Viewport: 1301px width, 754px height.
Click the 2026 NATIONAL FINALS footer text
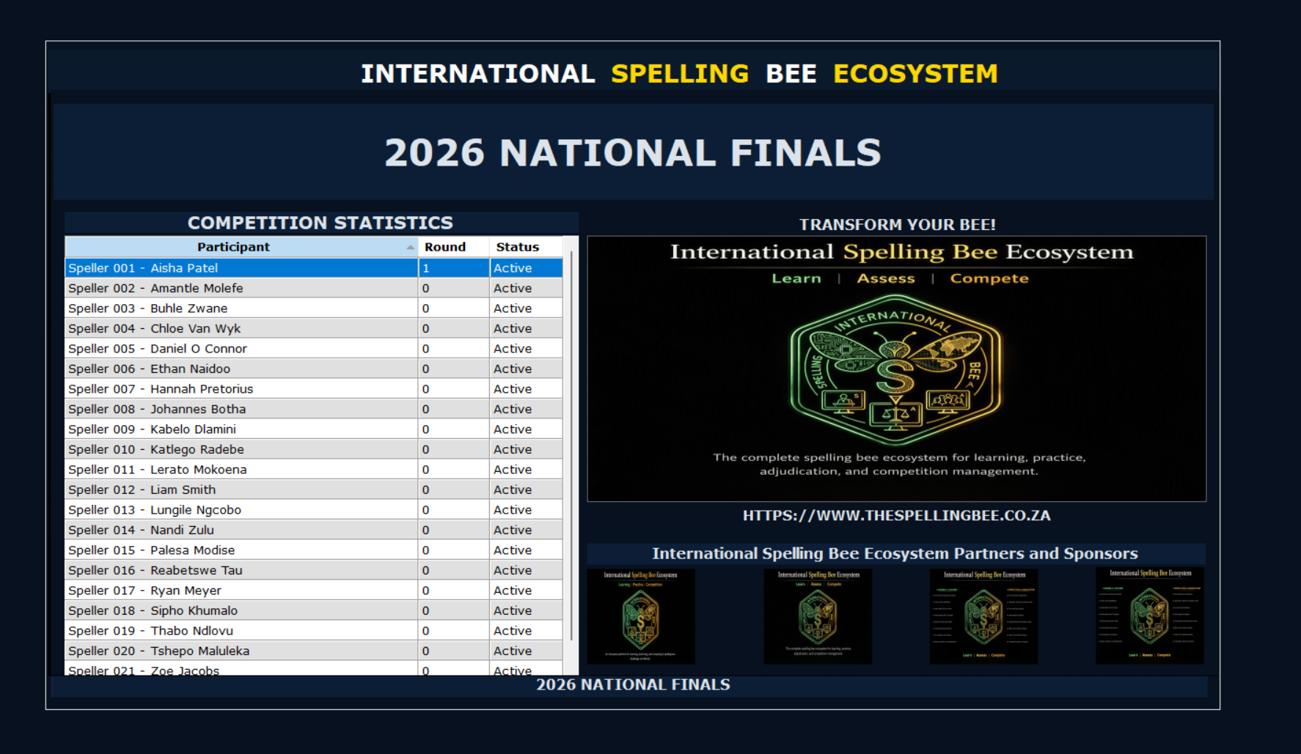tap(633, 685)
